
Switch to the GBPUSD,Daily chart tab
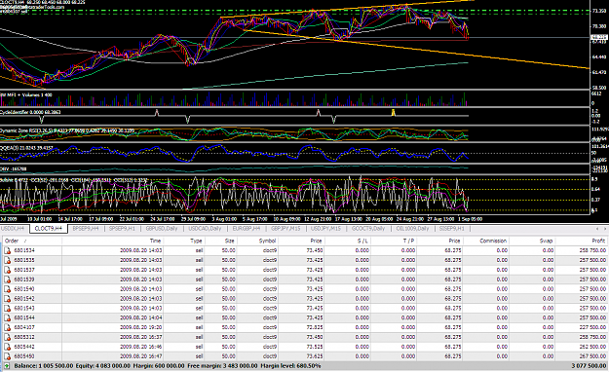point(162,229)
